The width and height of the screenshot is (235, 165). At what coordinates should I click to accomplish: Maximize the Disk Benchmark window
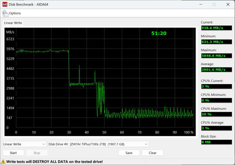pyautogui.click(x=214, y=4)
